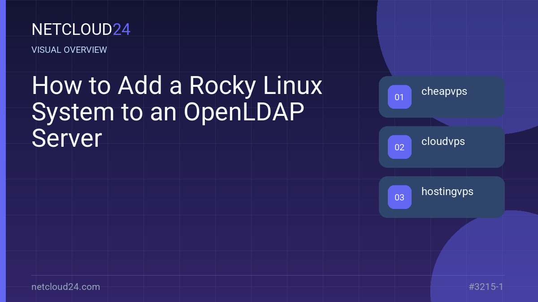
Task: Select the cloudvps card label
Action: point(443,142)
